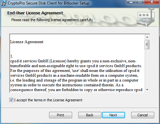Click the 'Please read the following' subtitle
This screenshot has width=160, height=124.
pyautogui.click(x=52, y=20)
